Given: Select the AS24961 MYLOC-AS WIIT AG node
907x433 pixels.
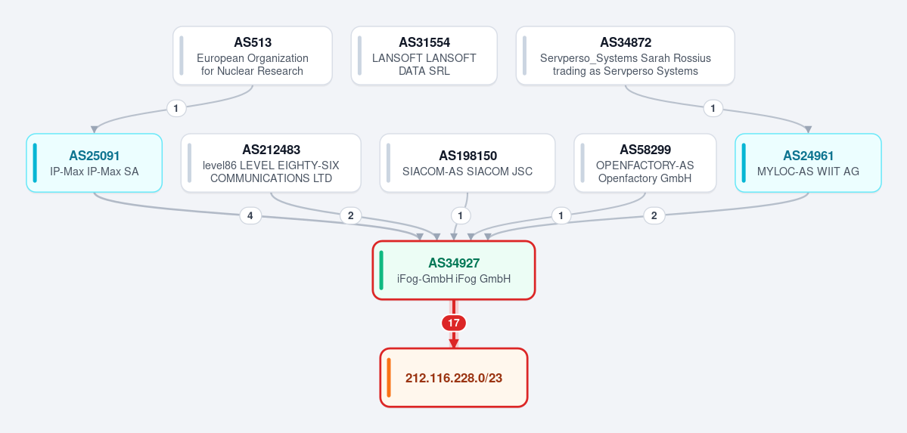Looking at the screenshot, I should point(808,163).
